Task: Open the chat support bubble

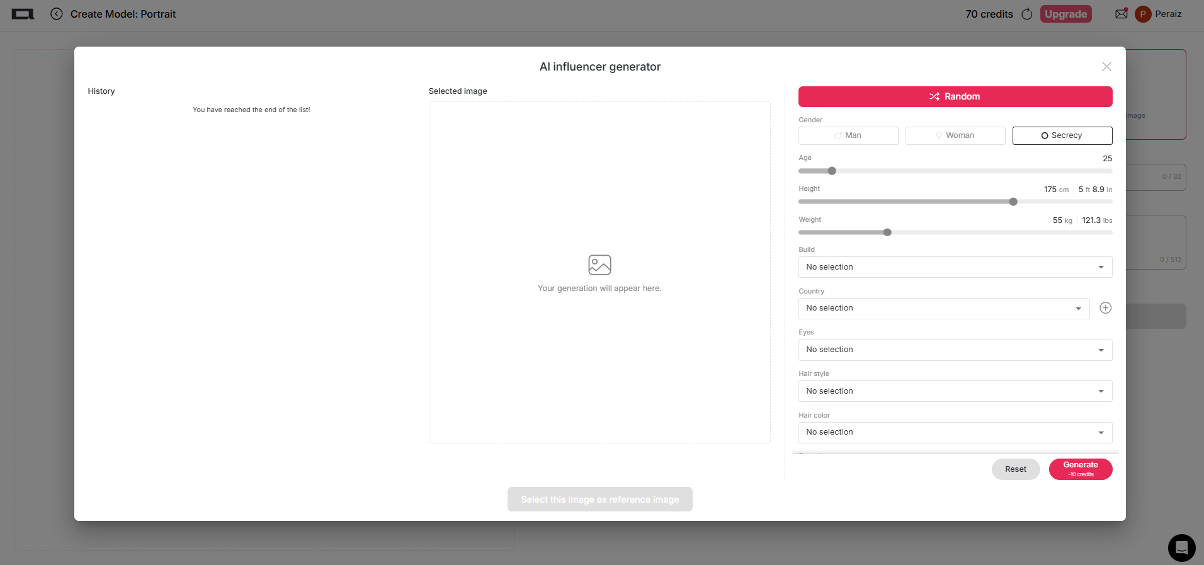Action: [1181, 547]
